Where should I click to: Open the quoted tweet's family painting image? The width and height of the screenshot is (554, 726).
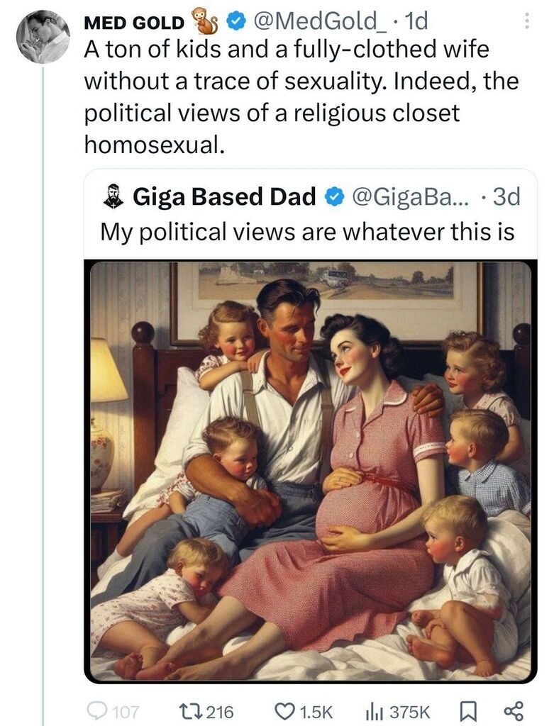310,471
